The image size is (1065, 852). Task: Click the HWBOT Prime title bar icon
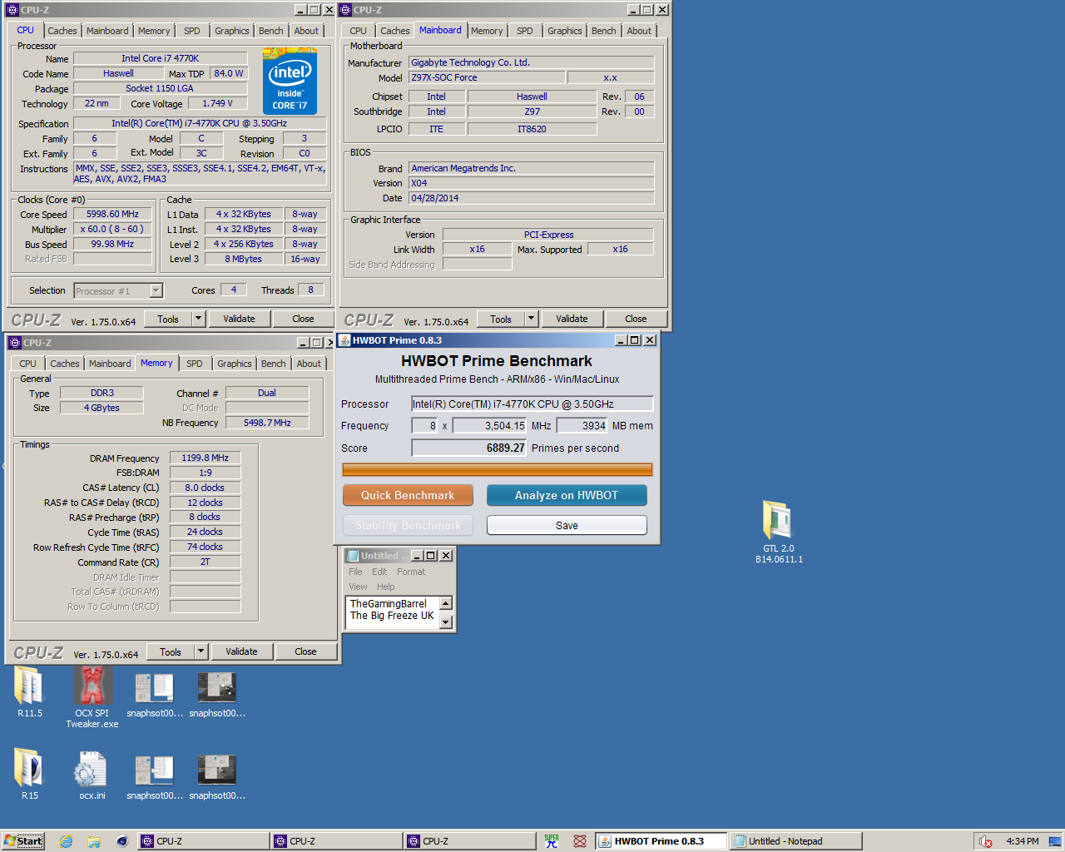[x=344, y=340]
